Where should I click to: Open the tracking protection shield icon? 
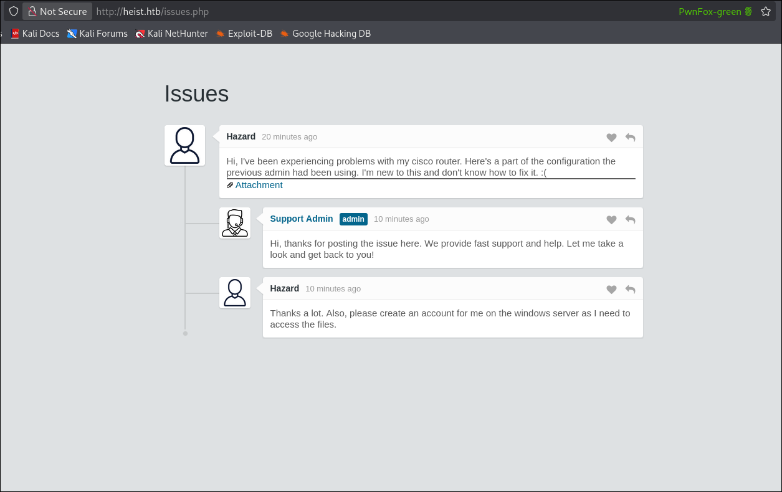coord(14,11)
